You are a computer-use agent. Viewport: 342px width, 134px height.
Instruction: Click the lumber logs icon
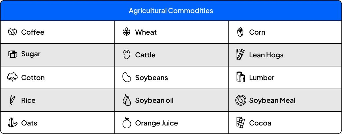click(x=241, y=77)
